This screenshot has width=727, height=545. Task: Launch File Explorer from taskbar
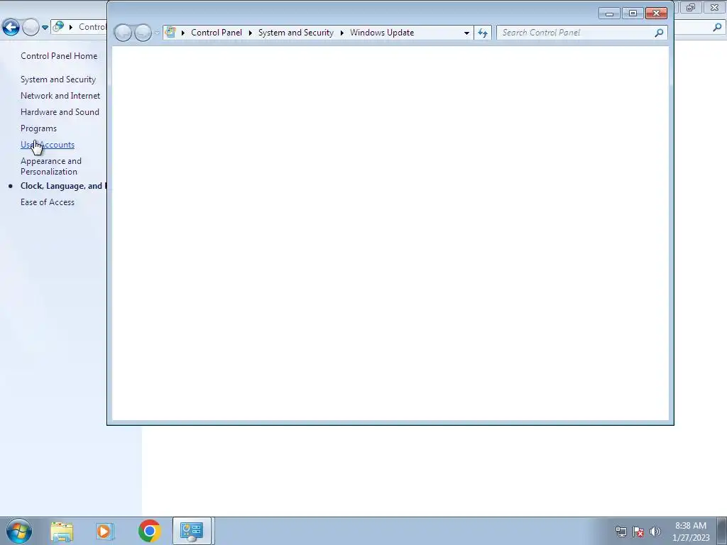tap(62, 531)
